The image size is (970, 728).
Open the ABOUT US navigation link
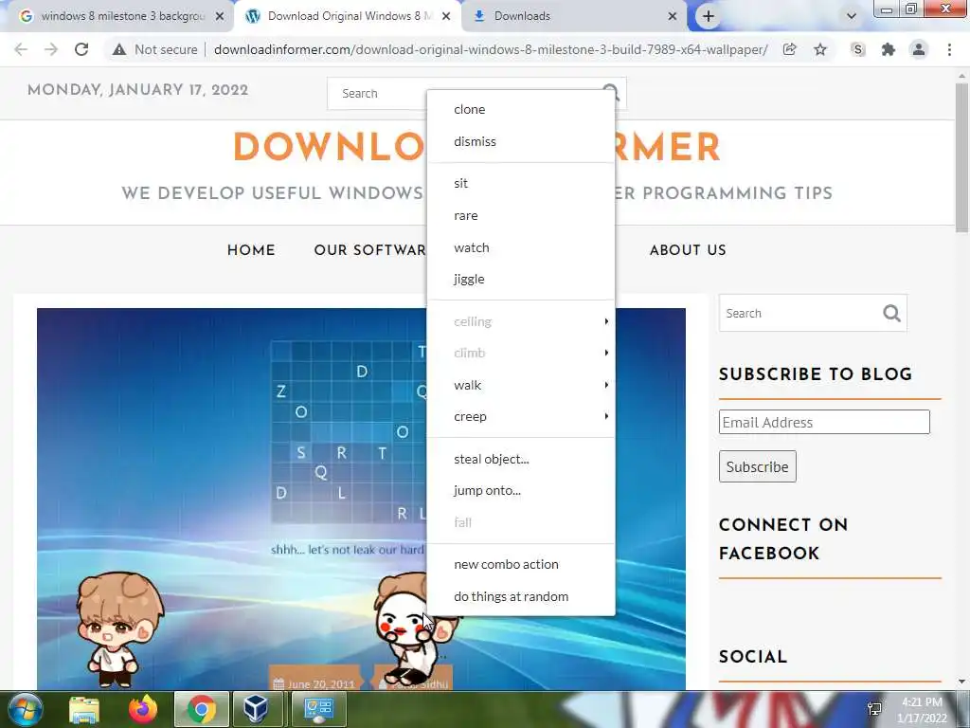point(688,250)
